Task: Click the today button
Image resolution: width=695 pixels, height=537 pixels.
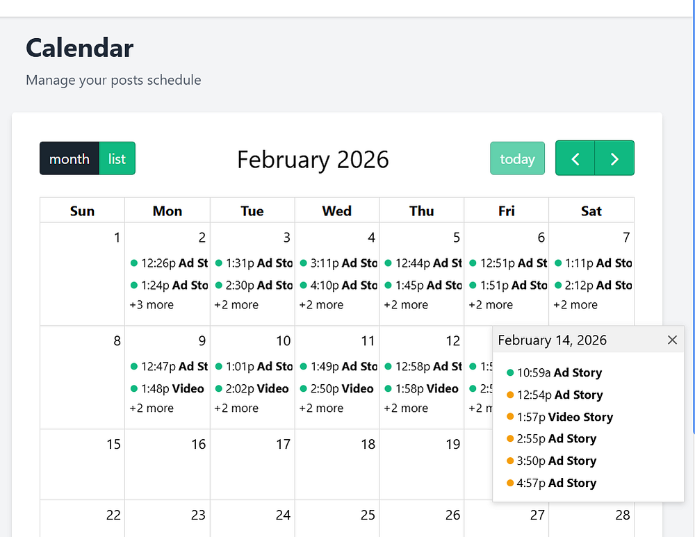Action: point(517,158)
